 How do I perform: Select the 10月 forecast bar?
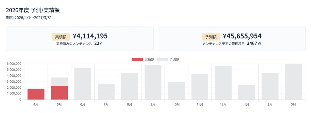[176, 91]
